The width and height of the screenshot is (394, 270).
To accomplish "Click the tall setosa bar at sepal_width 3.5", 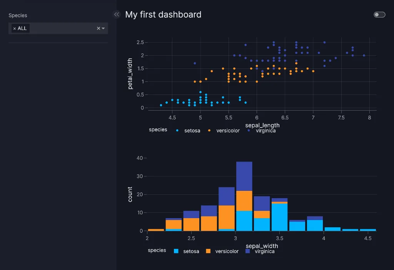I will click(279, 217).
